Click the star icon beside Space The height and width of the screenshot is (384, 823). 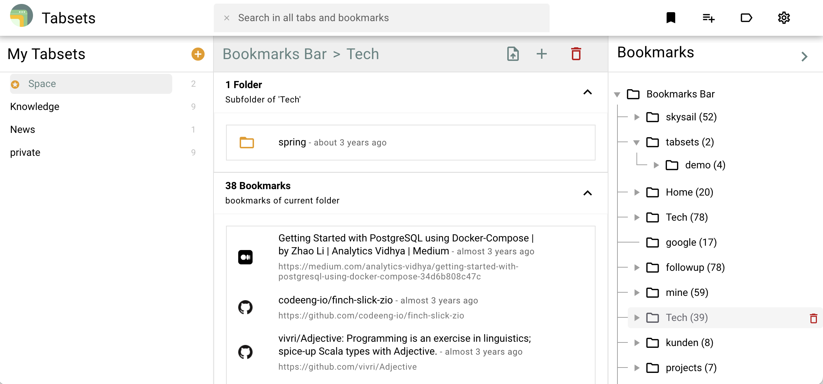[15, 84]
